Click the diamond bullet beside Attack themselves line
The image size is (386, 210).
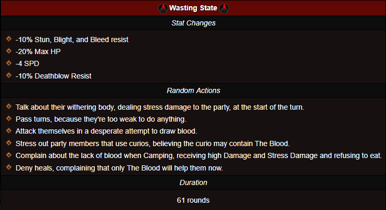coord(9,131)
